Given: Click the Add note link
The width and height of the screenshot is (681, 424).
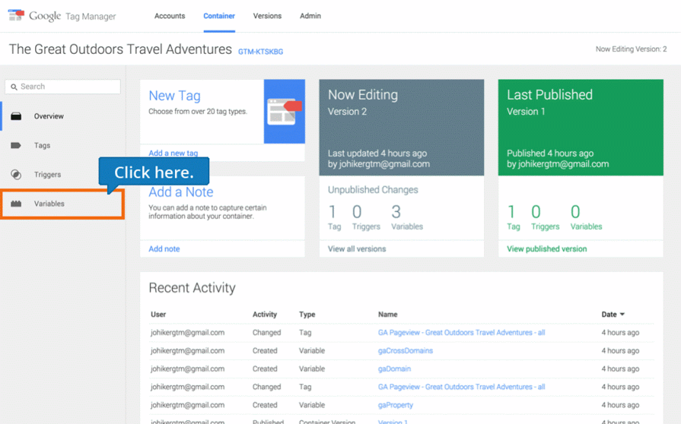Looking at the screenshot, I should click(164, 248).
